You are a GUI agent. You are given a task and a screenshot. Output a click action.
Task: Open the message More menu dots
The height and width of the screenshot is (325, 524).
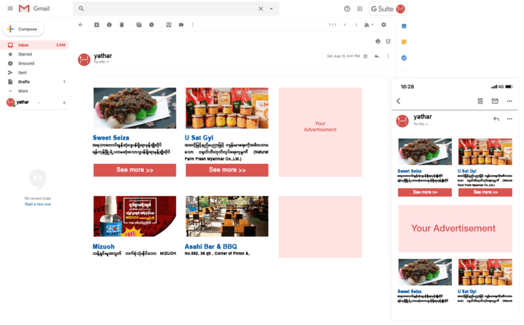click(x=388, y=56)
